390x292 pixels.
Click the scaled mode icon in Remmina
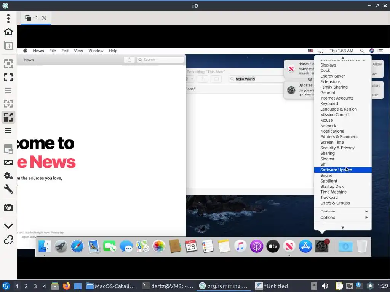coord(8,117)
